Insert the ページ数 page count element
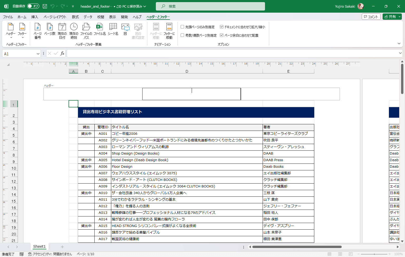This screenshot has height=257, width=405. point(50,31)
